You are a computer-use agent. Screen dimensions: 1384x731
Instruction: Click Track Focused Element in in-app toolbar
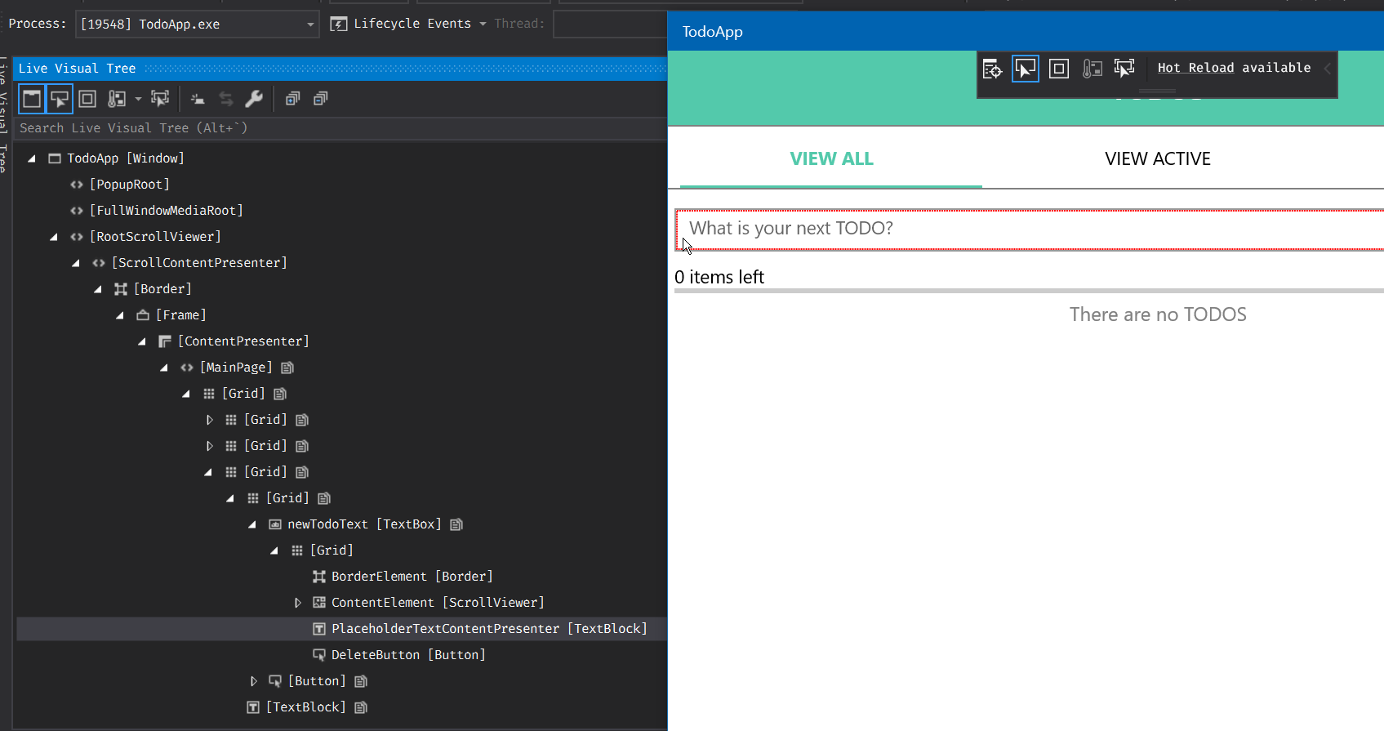click(1092, 69)
